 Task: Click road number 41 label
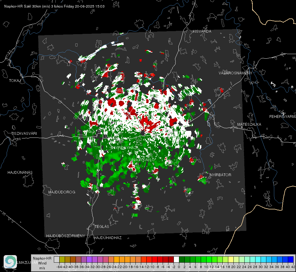pos(230,88)
